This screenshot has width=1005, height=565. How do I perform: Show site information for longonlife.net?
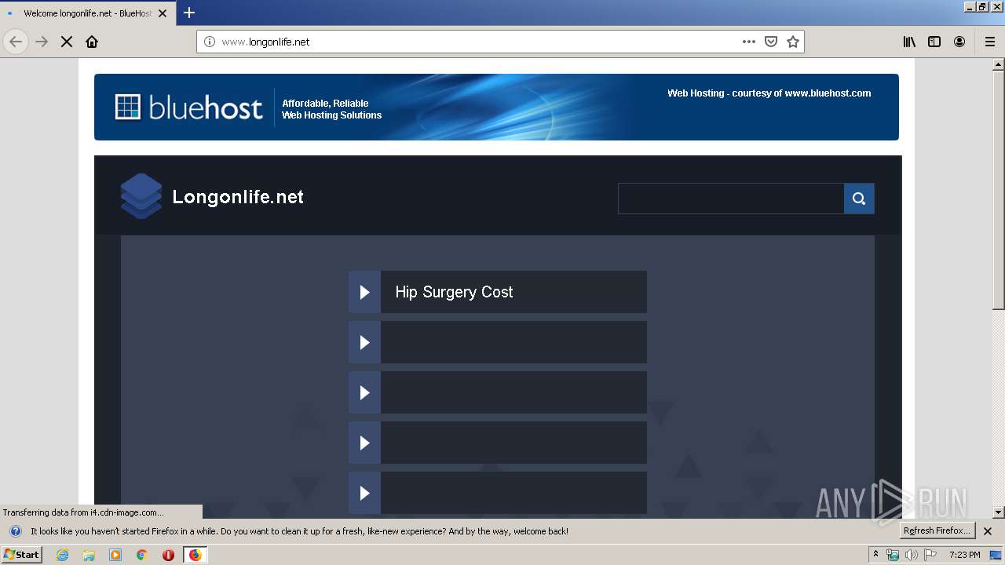click(209, 42)
